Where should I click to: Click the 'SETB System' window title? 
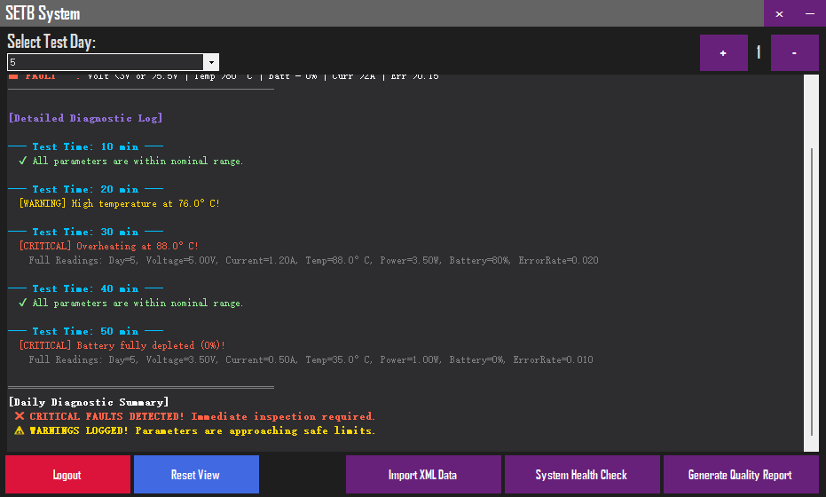pyautogui.click(x=43, y=13)
